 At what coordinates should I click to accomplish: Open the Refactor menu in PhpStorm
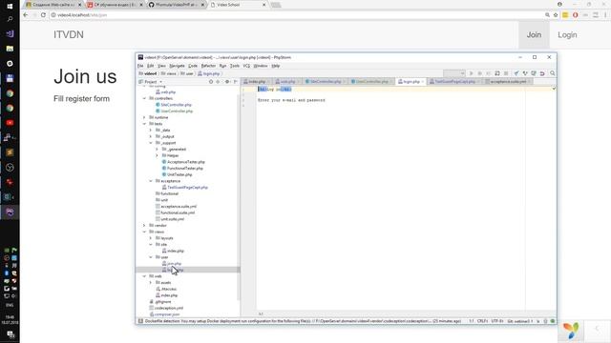[208, 66]
